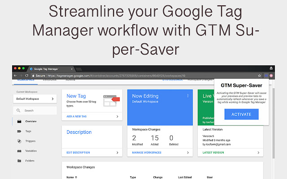
Task: Reload the page with refresh icon
Action: (27, 76)
